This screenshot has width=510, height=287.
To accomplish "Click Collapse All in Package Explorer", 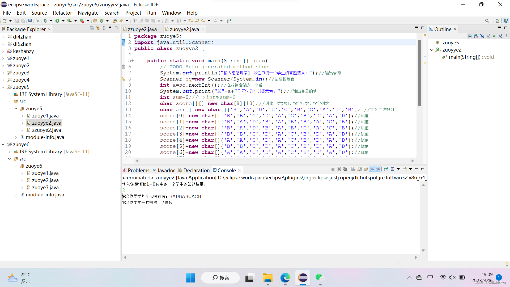I will [92, 28].
